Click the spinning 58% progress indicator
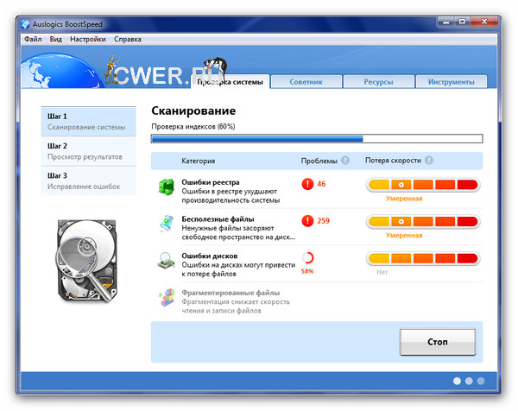This screenshot has width=518, height=411. 307,257
